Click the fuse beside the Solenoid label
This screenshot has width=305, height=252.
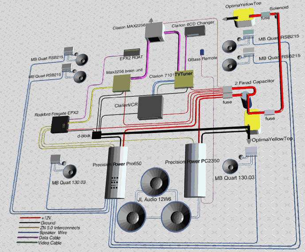pyautogui.click(x=265, y=18)
